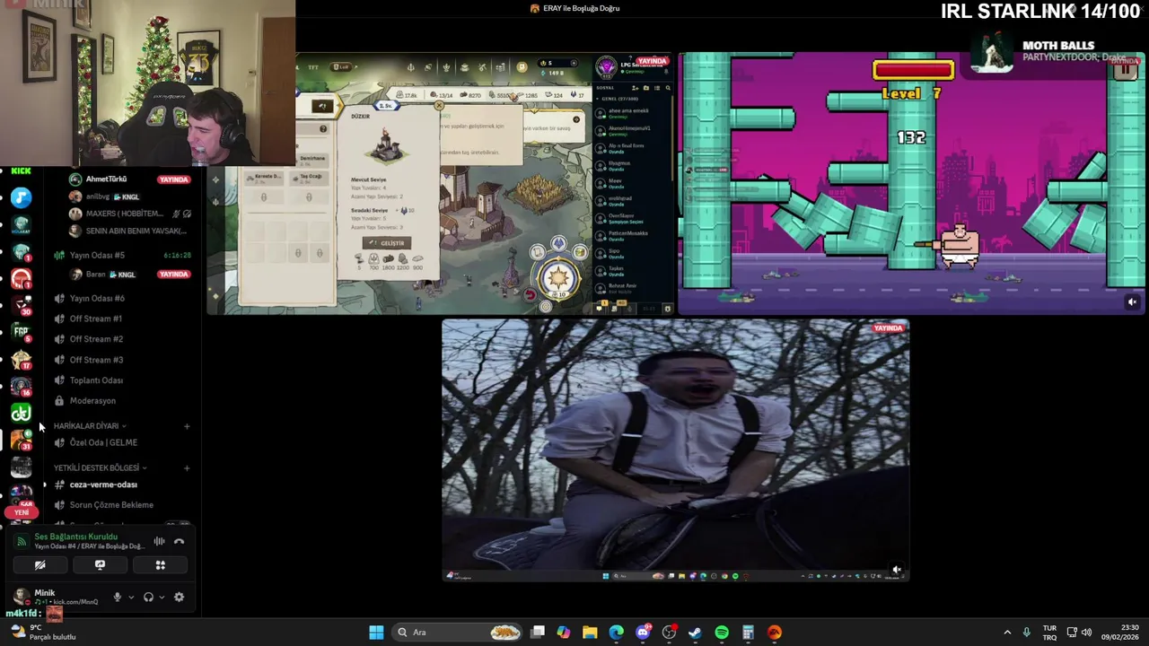This screenshot has width=1149, height=646.
Task: Click the red health bar in platform game
Action: (x=913, y=70)
